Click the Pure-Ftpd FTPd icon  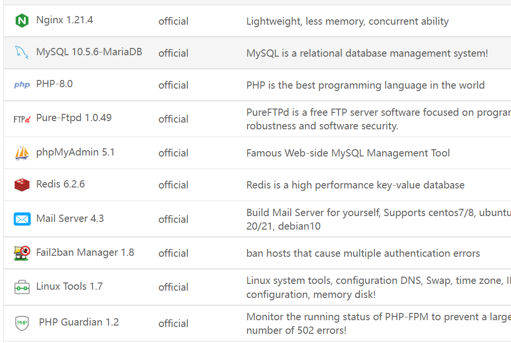22,119
